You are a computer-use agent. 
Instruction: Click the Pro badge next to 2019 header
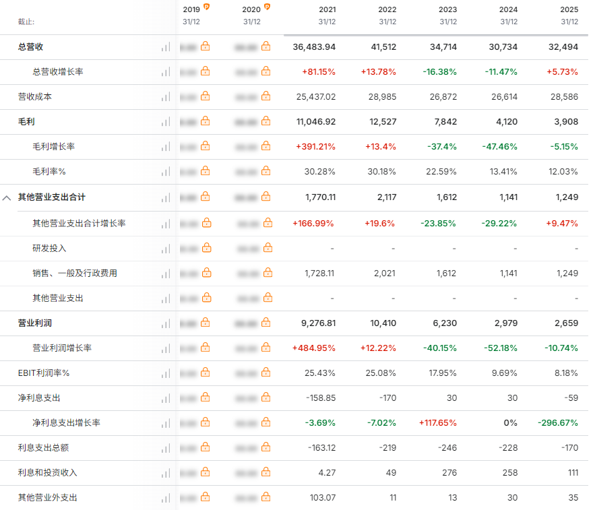coord(207,7)
